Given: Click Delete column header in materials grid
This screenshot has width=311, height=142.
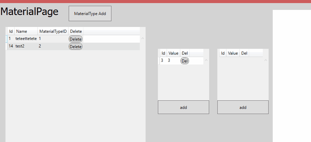Looking at the screenshot, I should [x=76, y=31].
